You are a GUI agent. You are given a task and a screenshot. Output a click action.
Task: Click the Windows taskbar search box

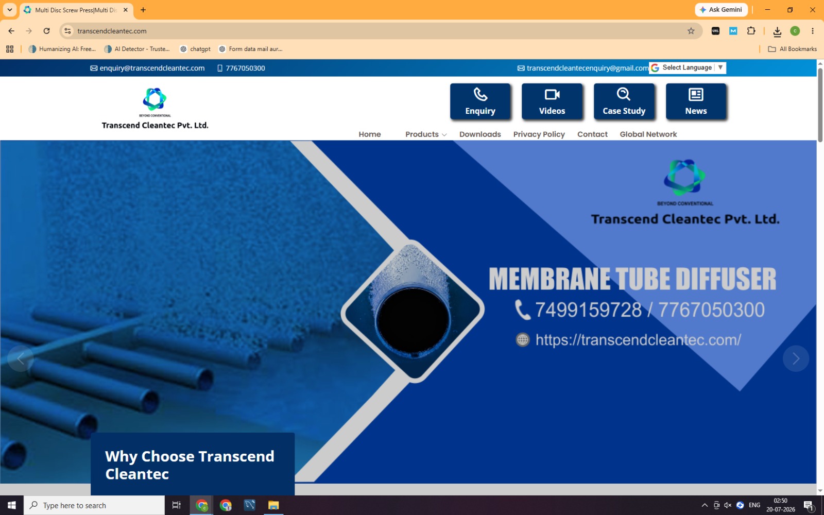94,505
